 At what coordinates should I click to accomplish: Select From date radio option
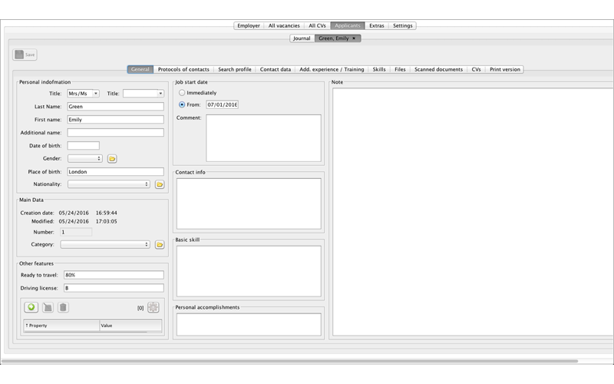182,104
